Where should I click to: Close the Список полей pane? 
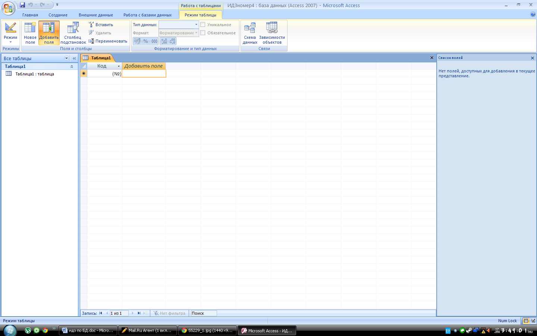[x=533, y=58]
